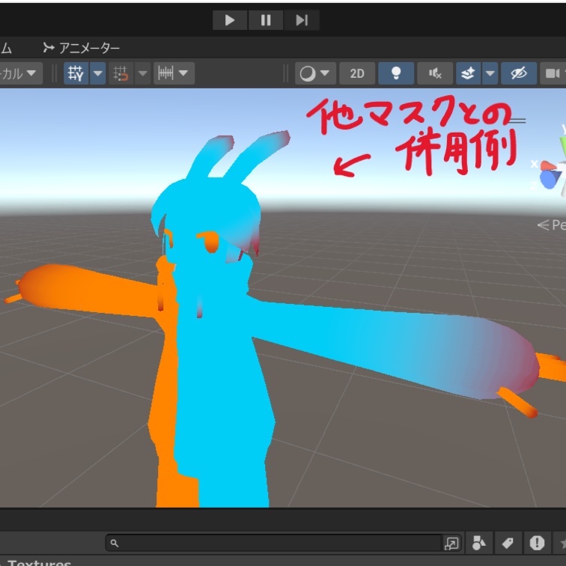Viewport: 566px width, 566px height.
Task: Filter assets by import log type icon
Action: pos(537,543)
